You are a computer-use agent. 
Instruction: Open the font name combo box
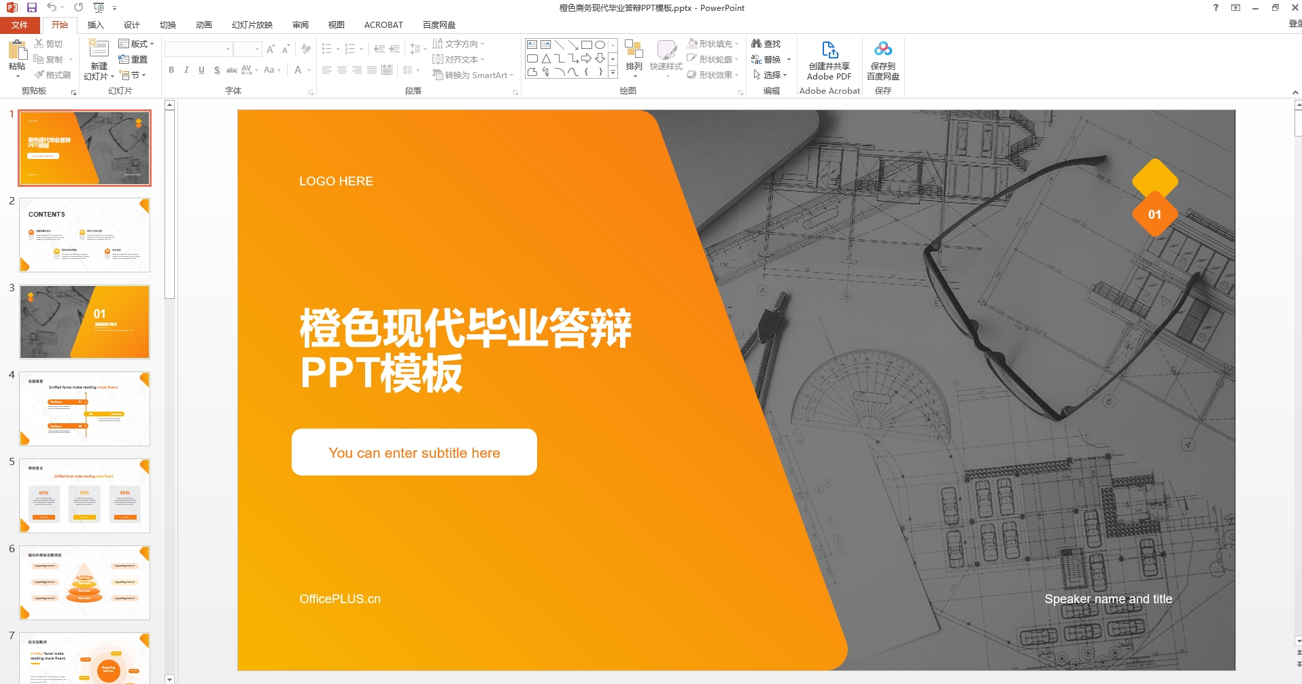pos(198,50)
